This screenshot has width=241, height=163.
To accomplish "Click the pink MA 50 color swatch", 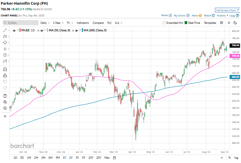I will click(47, 30).
